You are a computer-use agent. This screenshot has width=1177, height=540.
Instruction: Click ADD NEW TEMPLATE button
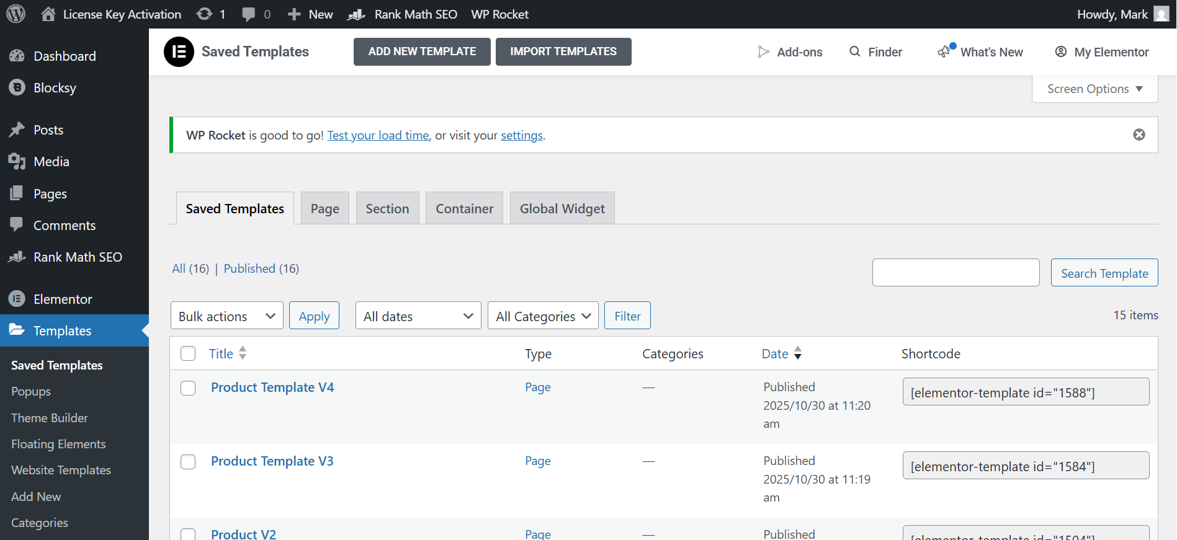[x=422, y=51]
